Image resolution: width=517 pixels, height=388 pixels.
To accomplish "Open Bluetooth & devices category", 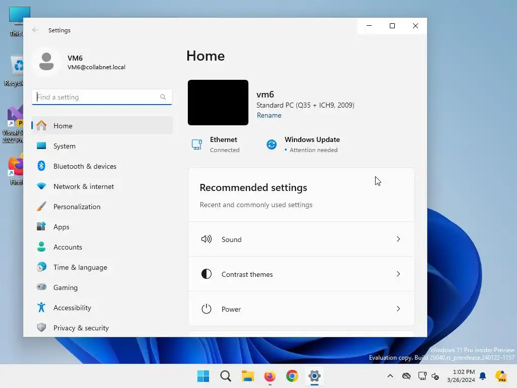I will [x=102, y=166].
